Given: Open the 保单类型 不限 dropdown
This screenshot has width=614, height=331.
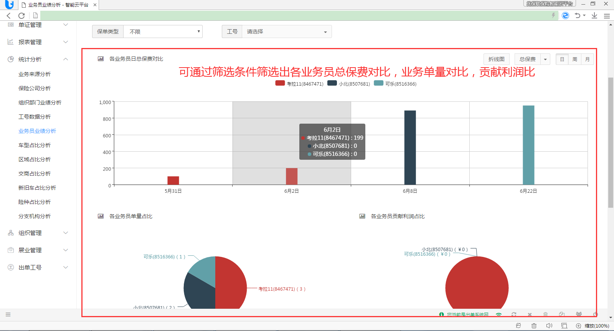Looking at the screenshot, I should (163, 31).
